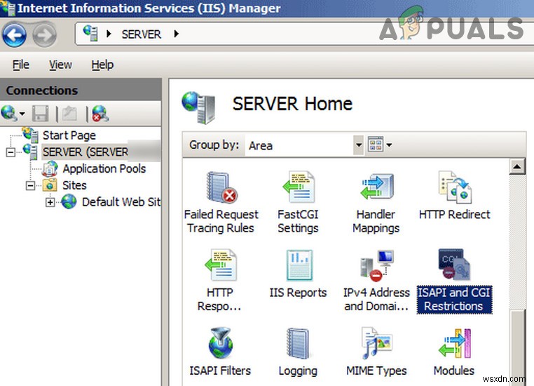The height and width of the screenshot is (386, 534).
Task: Collapse the Sites tree node
Action: (30, 186)
